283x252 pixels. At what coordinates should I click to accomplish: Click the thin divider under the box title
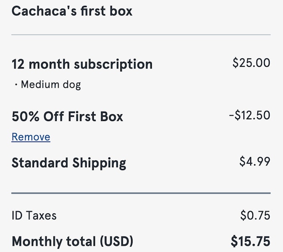tap(141, 34)
